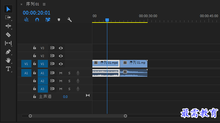Open Timeline Display Settings wrench

[x=70, y=20]
